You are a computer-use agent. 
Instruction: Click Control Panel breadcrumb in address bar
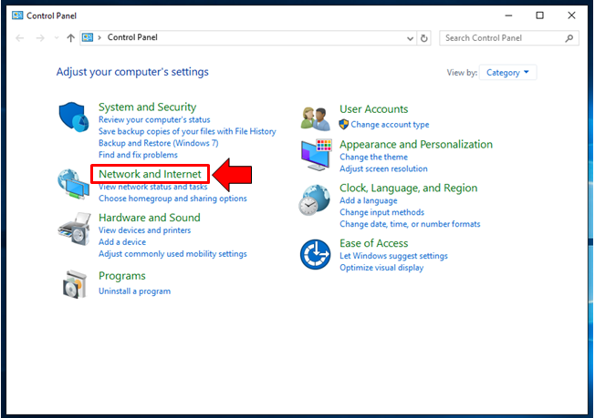133,38
